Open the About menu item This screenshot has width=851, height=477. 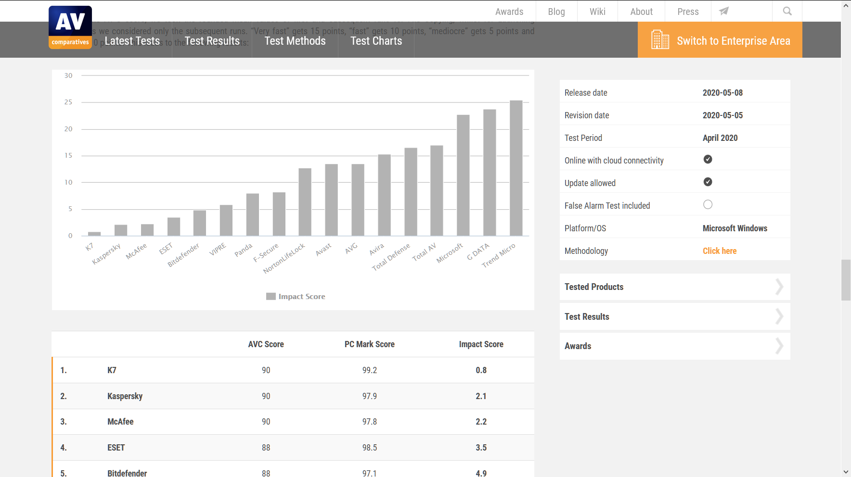pos(642,12)
